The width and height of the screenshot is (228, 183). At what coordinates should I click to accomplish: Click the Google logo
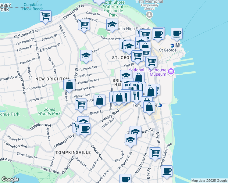10,179
